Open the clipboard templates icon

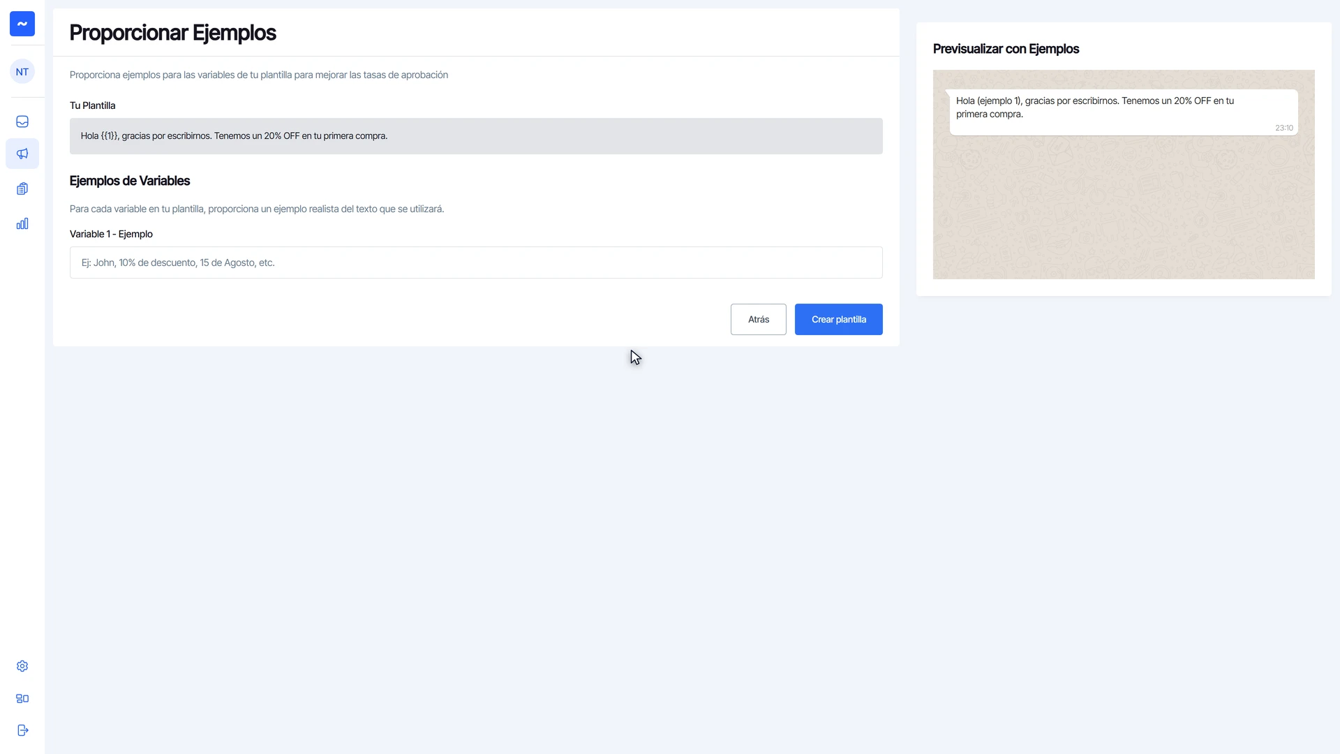[x=22, y=188]
